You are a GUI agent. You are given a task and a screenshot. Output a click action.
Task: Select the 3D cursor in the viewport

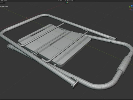click(x=27, y=18)
